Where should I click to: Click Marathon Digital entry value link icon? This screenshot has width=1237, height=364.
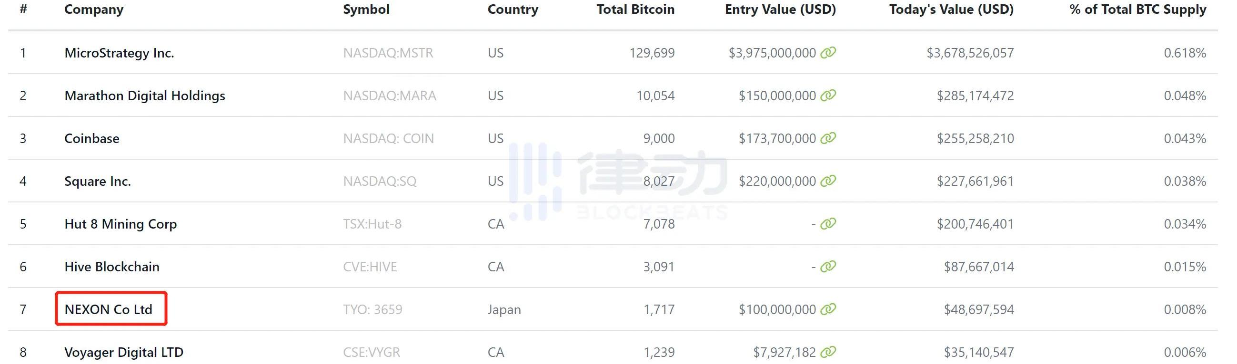[x=828, y=96]
